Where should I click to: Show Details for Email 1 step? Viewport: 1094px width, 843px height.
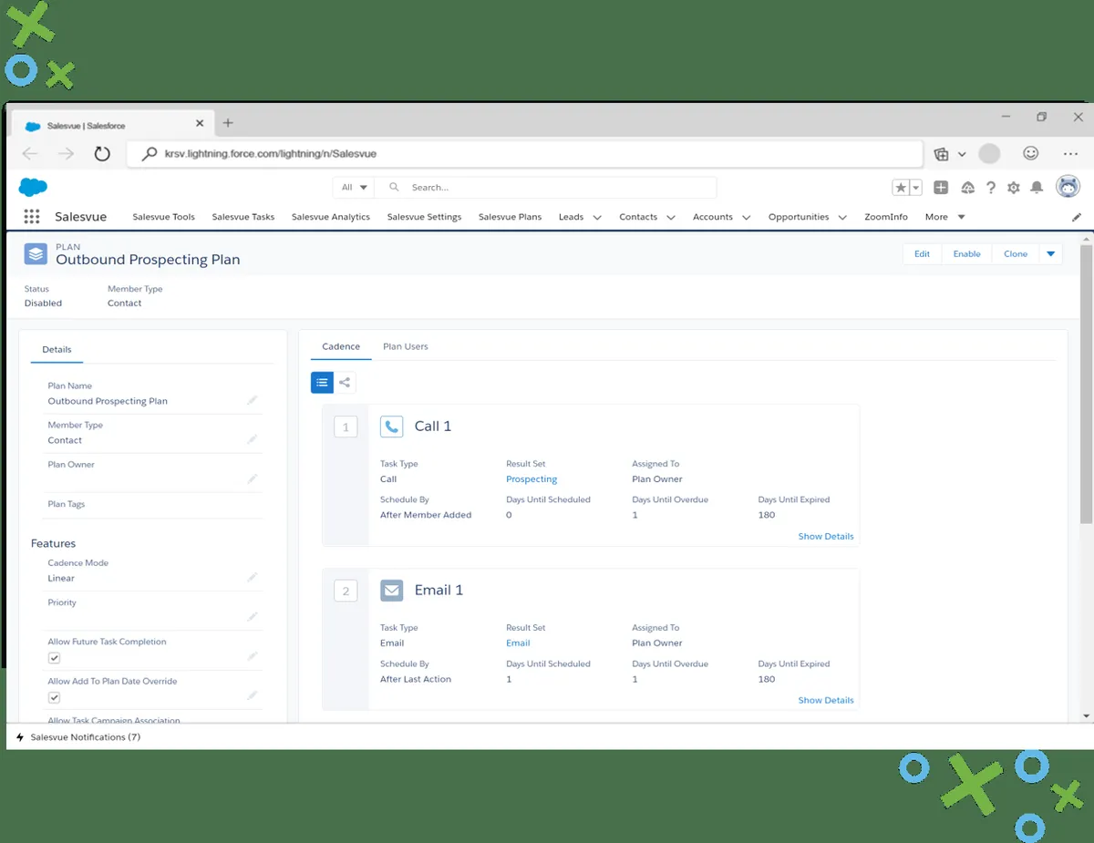pyautogui.click(x=826, y=700)
